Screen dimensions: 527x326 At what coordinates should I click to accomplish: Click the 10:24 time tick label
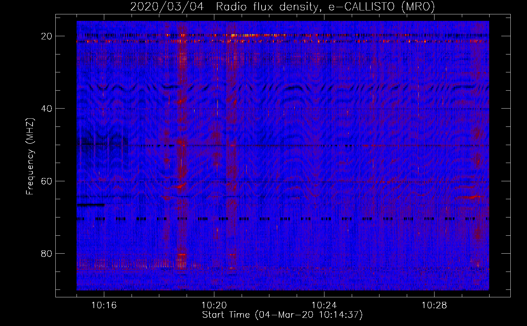[324, 305]
